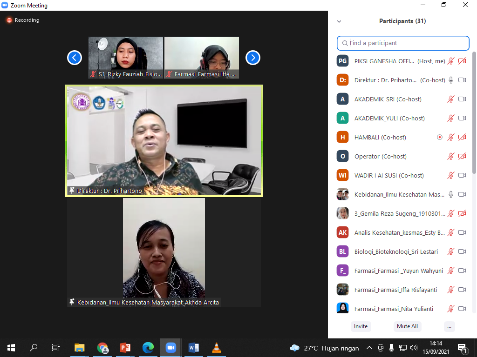Viewport: 477px width, 357px height.
Task: Click the recording indicator next to HAMBALI
Action: click(x=440, y=137)
